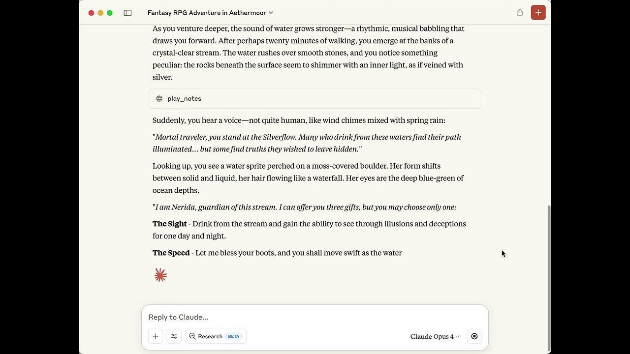630x354 pixels.
Task: Click the attachment plus icon
Action: pyautogui.click(x=156, y=336)
